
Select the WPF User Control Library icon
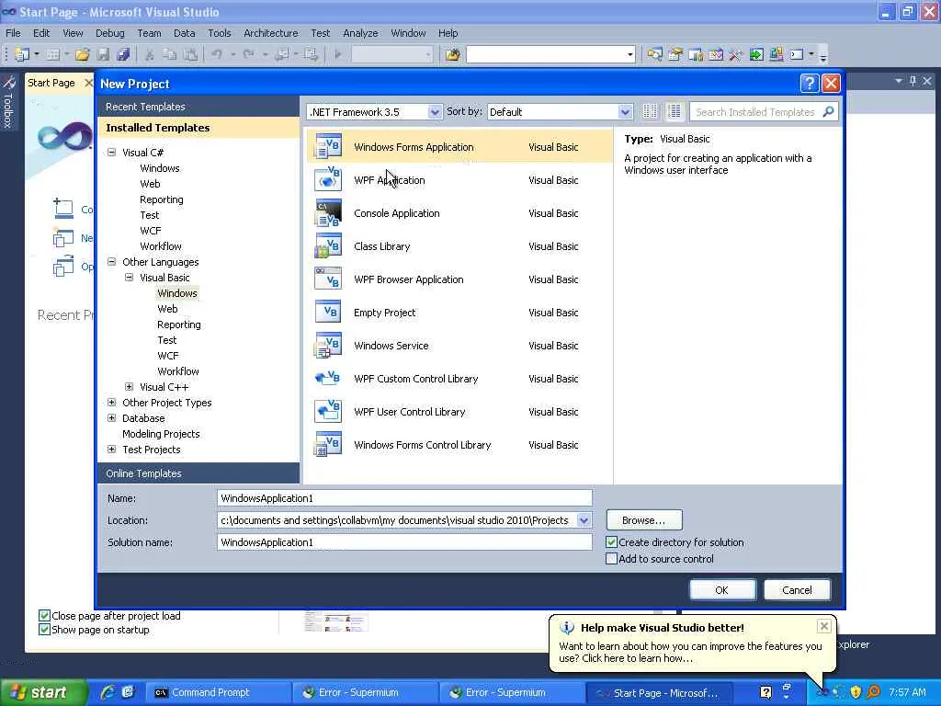[x=328, y=411]
